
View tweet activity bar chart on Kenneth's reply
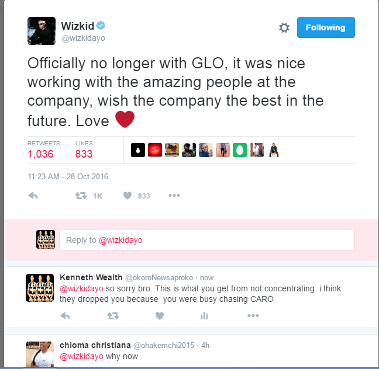tap(204, 316)
